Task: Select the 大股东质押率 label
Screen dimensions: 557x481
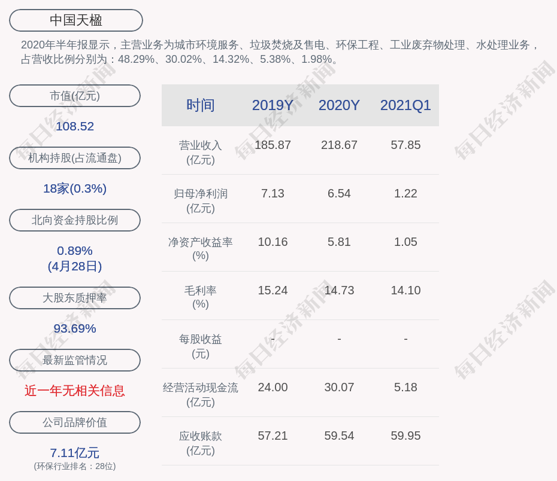Action: coord(75,298)
